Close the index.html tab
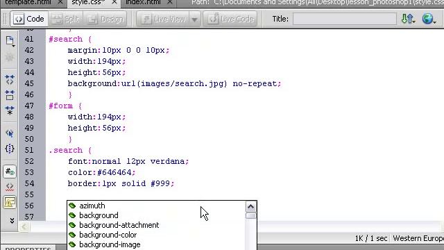Screen dimensions: 444x250 pyautogui.click(x=169, y=2)
